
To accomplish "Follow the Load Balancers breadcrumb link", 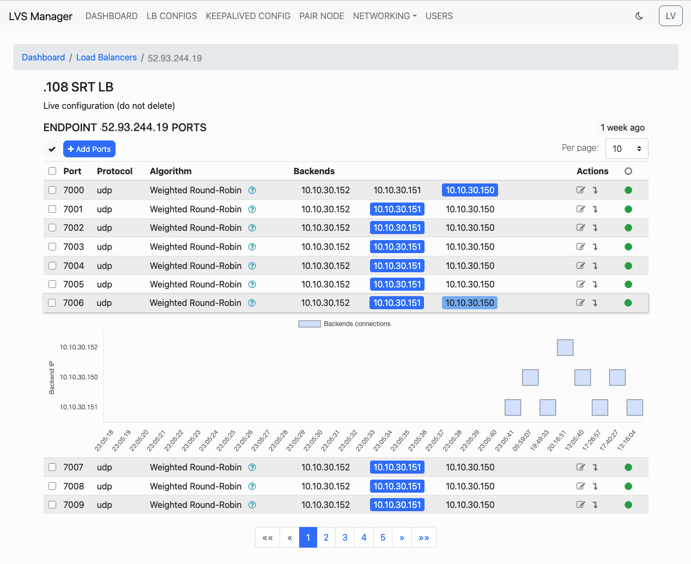I will pyautogui.click(x=106, y=57).
